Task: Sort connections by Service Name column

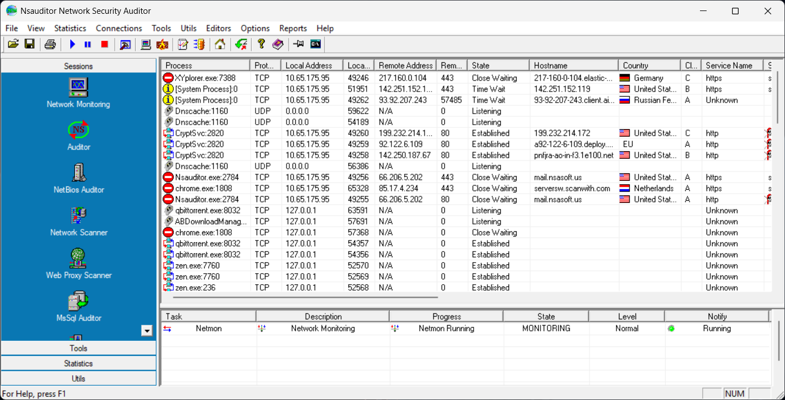Action: pos(733,65)
